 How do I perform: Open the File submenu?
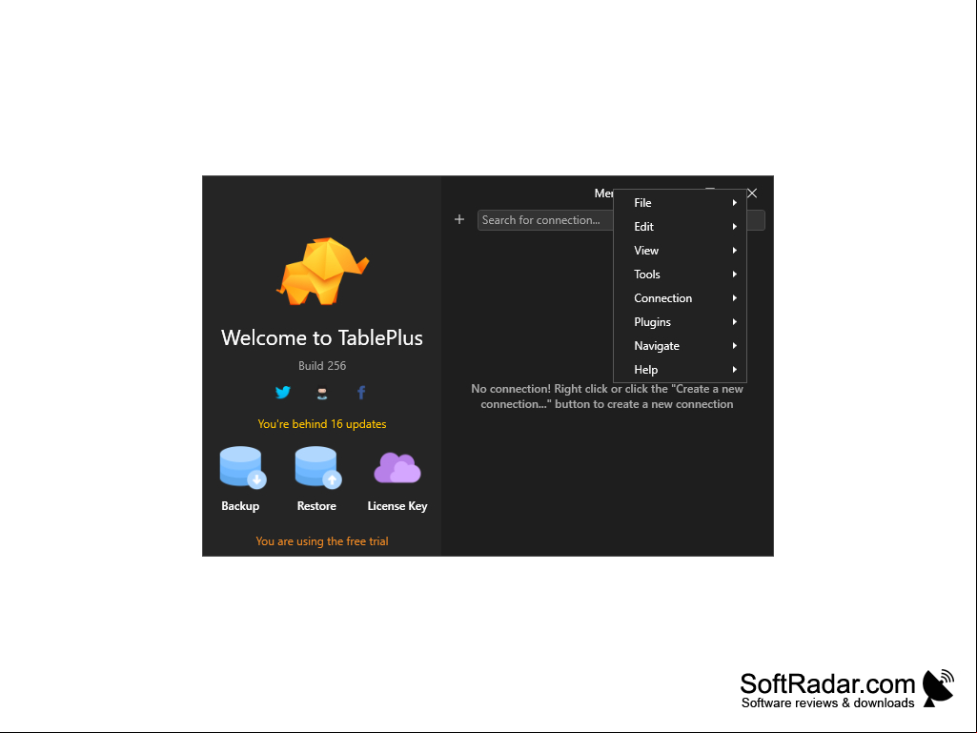680,203
